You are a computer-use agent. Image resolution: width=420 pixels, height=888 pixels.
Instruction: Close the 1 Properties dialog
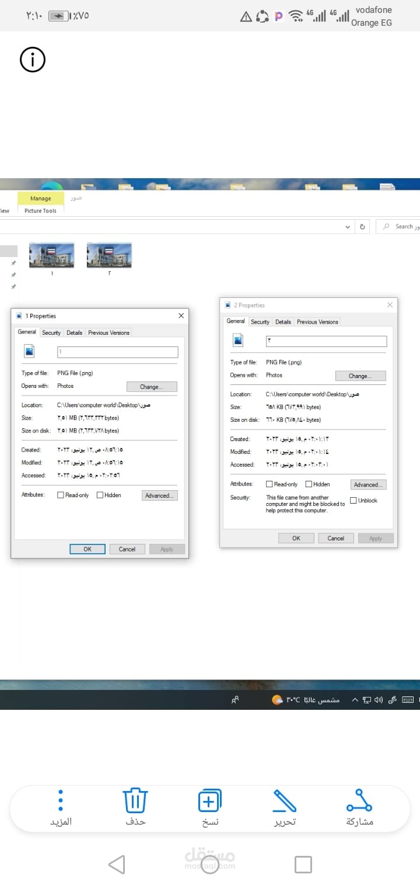click(181, 315)
